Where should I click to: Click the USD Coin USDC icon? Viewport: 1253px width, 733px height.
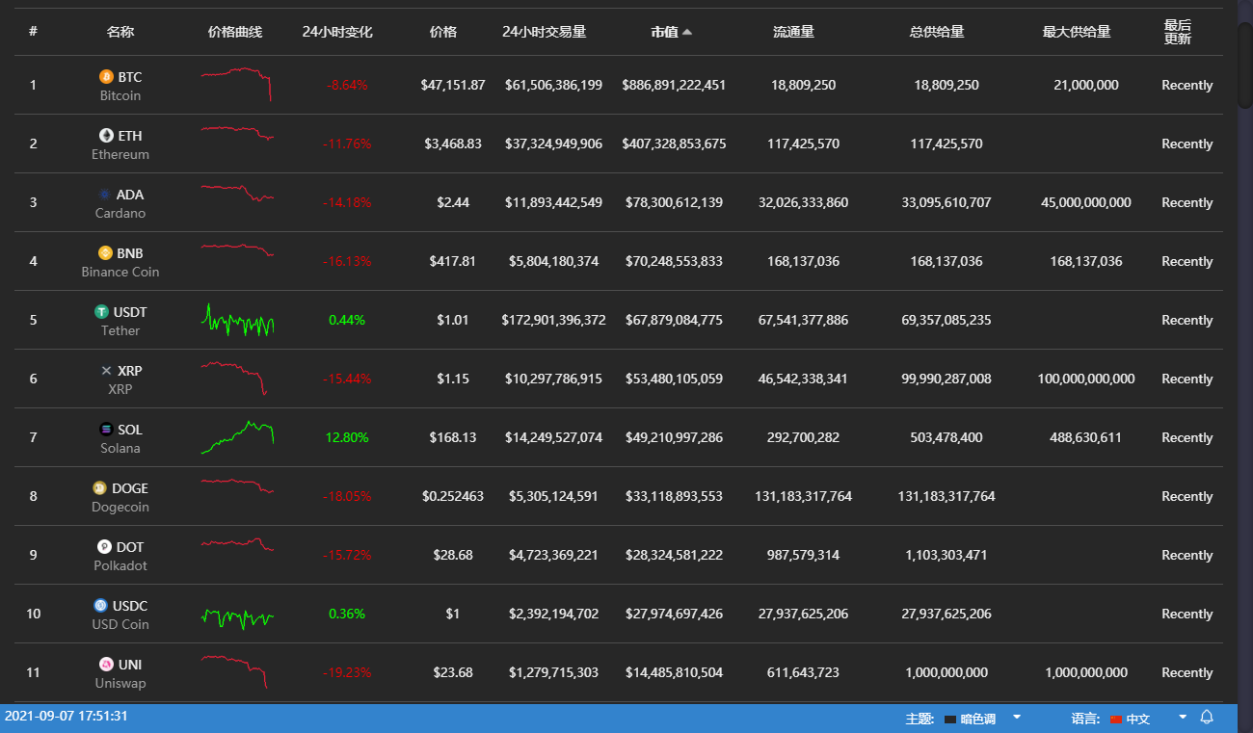click(100, 606)
